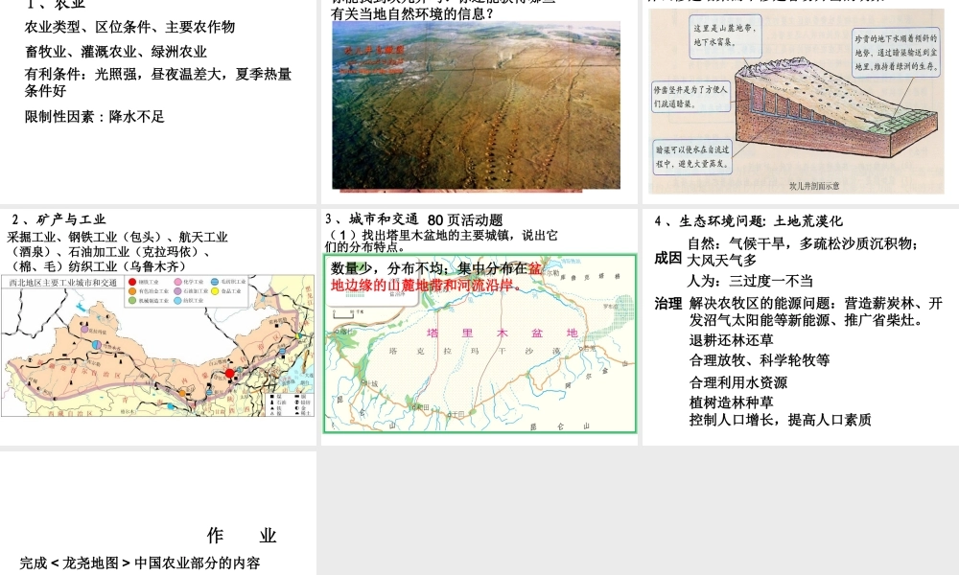The height and width of the screenshot is (575, 959).
Task: Click the aerial karez wells photo
Action: [x=476, y=105]
